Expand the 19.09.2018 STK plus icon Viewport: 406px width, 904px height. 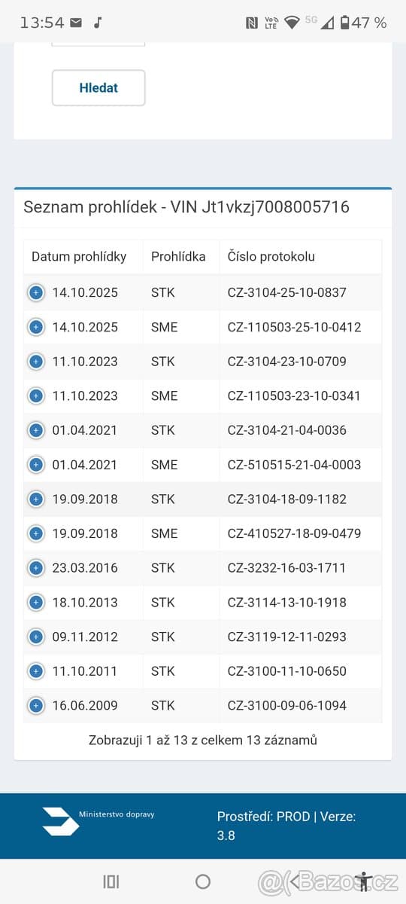click(x=35, y=499)
